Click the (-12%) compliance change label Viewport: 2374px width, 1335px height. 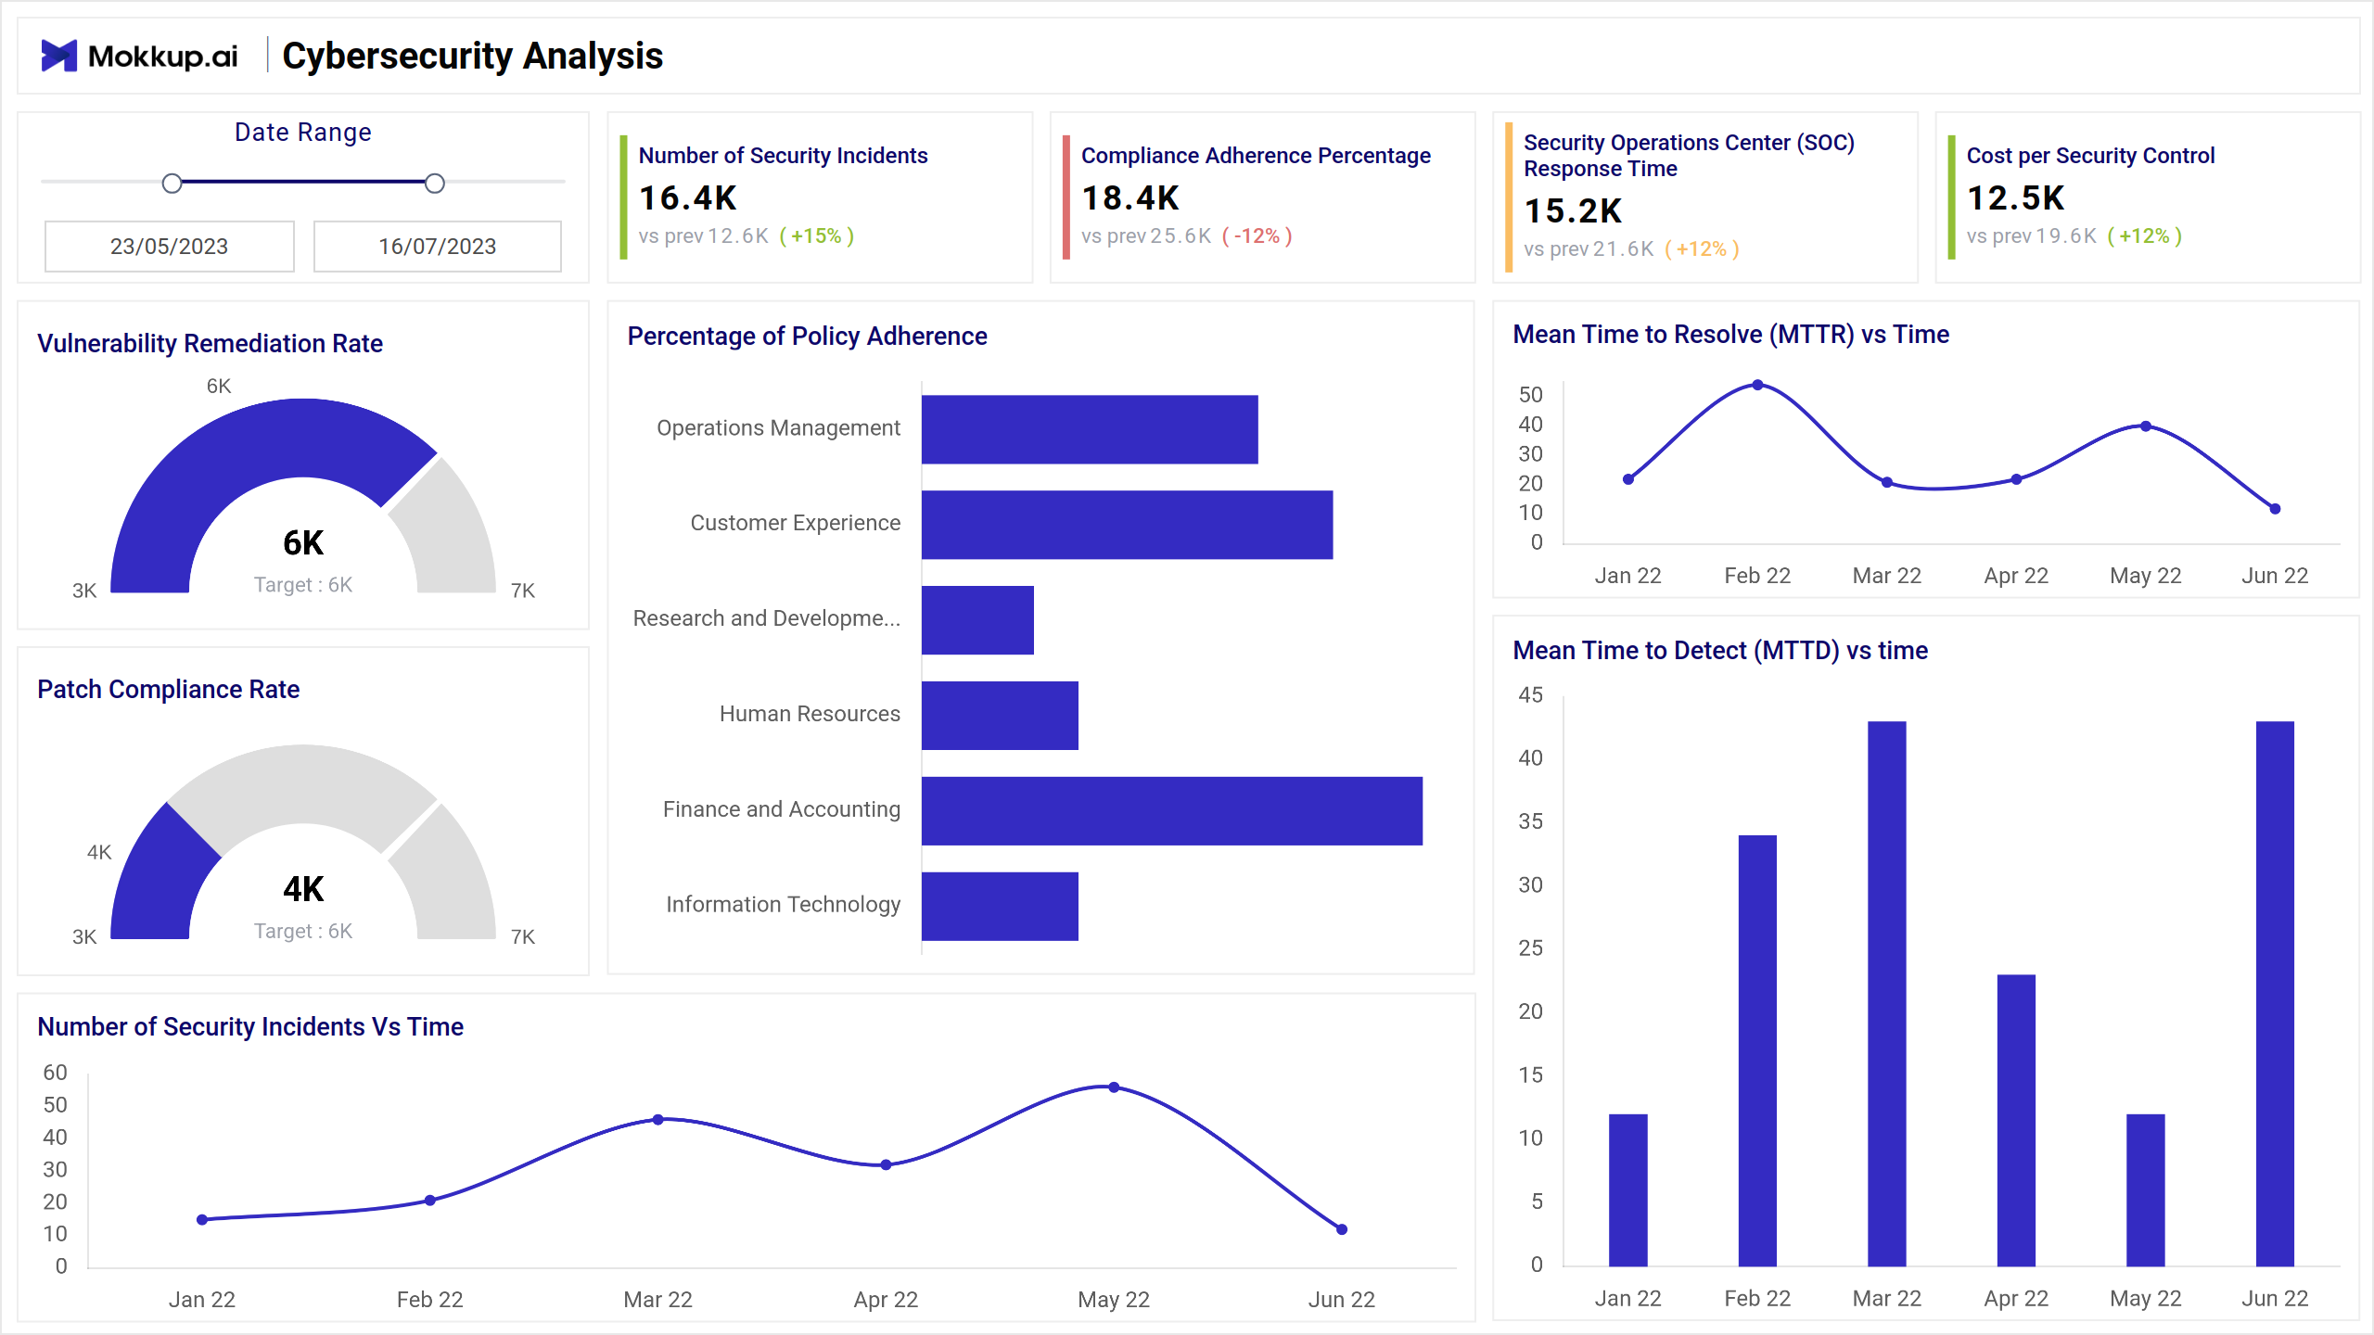[1257, 235]
